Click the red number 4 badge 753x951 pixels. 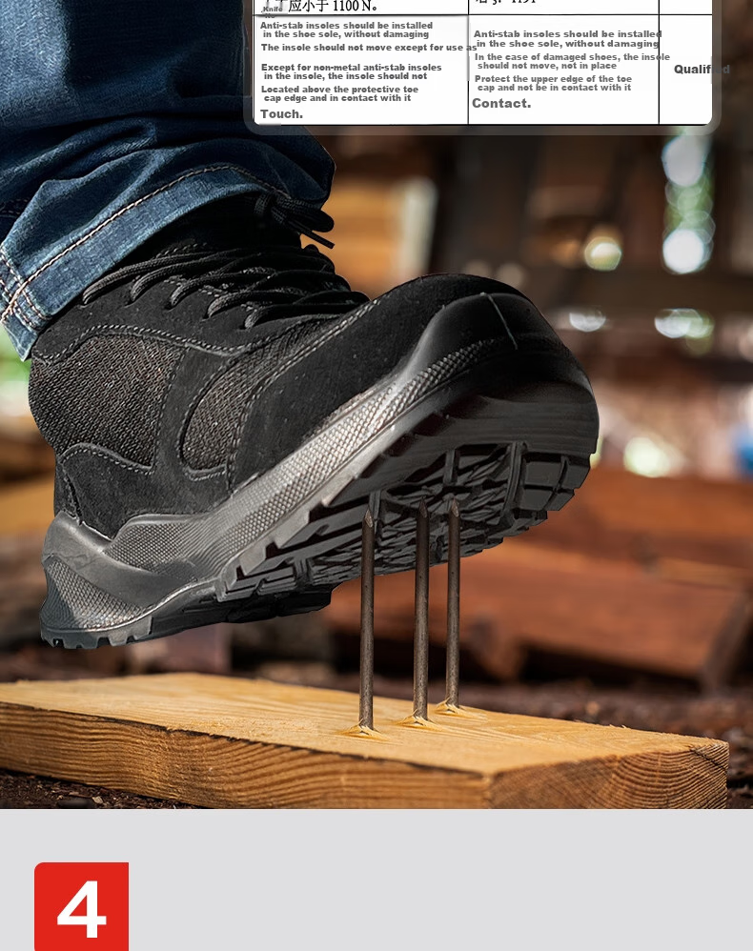81,907
